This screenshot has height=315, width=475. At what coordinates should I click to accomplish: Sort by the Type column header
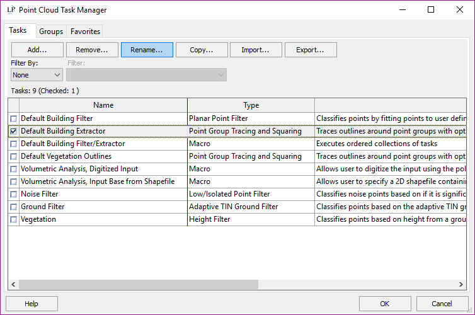pyautogui.click(x=251, y=105)
